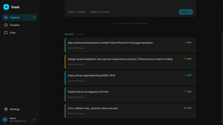Open the Chat section

19,33
